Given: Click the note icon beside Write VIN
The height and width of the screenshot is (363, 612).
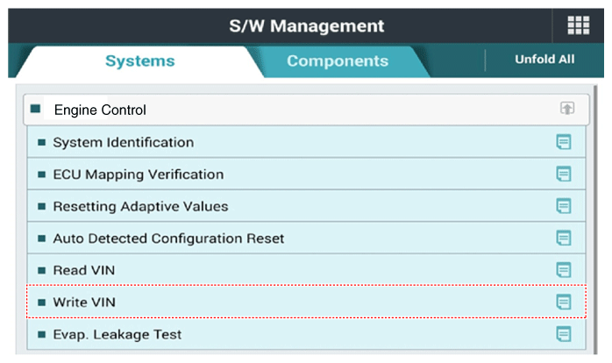Looking at the screenshot, I should (x=564, y=302).
